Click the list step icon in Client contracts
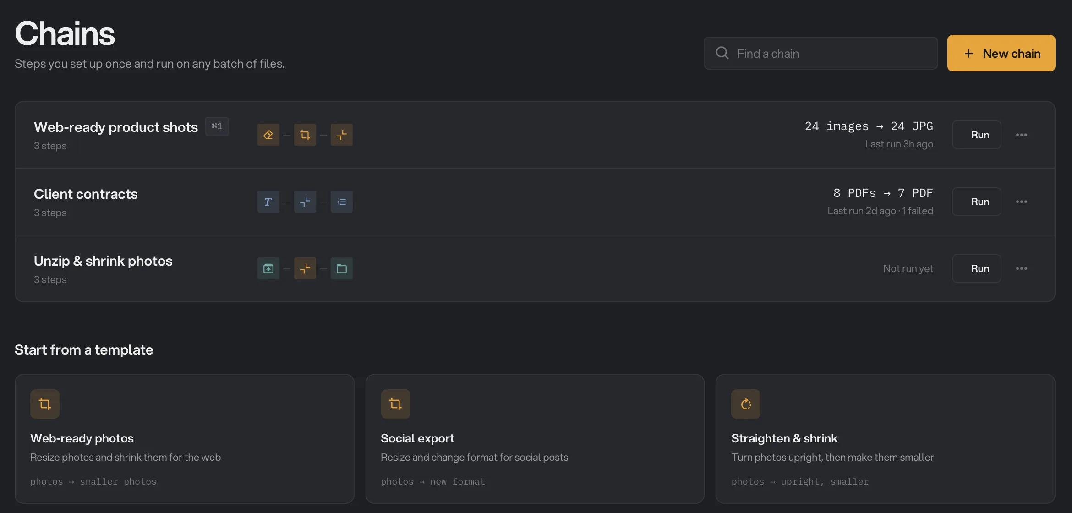1072x513 pixels. [341, 202]
